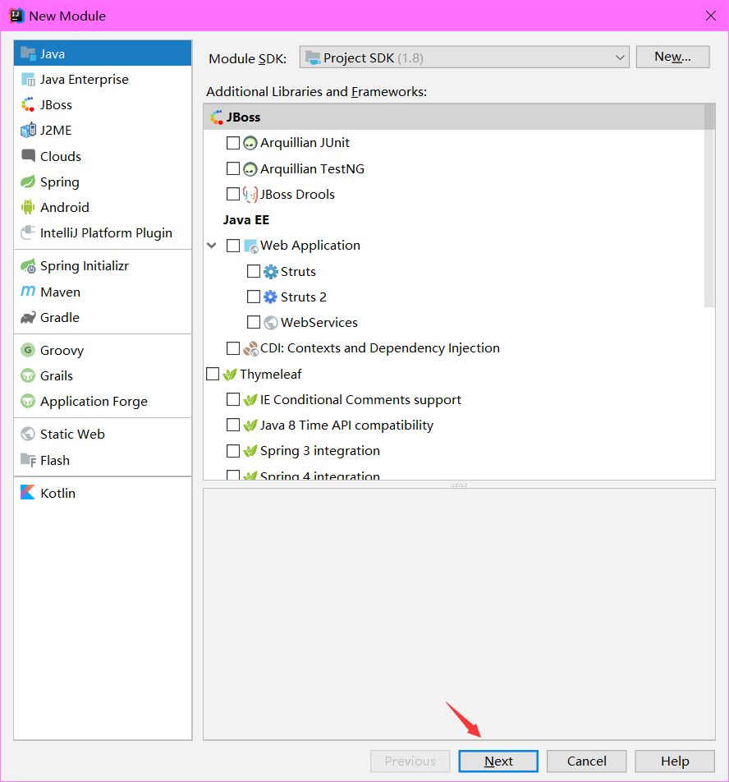
Task: Click the CDI beans icon
Action: click(250, 348)
